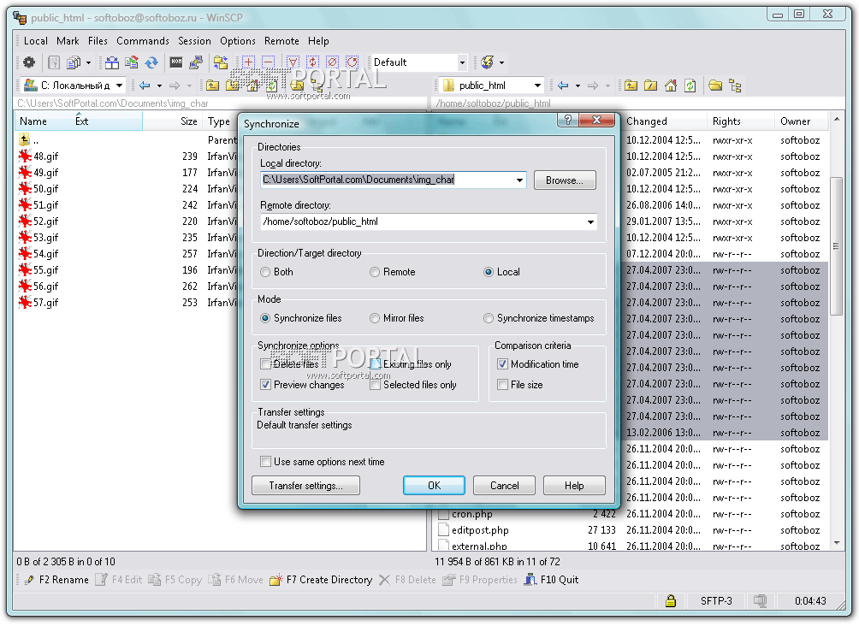The width and height of the screenshot is (859, 626).
Task: Enable the File size comparison checkbox
Action: pos(502,385)
